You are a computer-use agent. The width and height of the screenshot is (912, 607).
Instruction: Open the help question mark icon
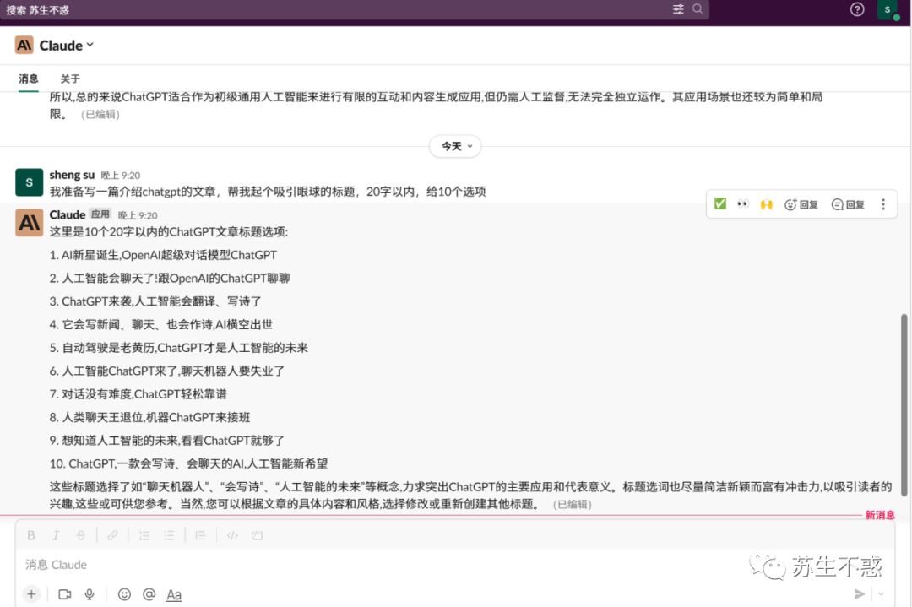857,9
